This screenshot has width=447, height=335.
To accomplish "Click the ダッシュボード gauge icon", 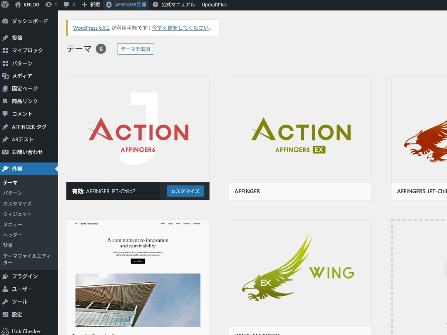I will [5, 21].
